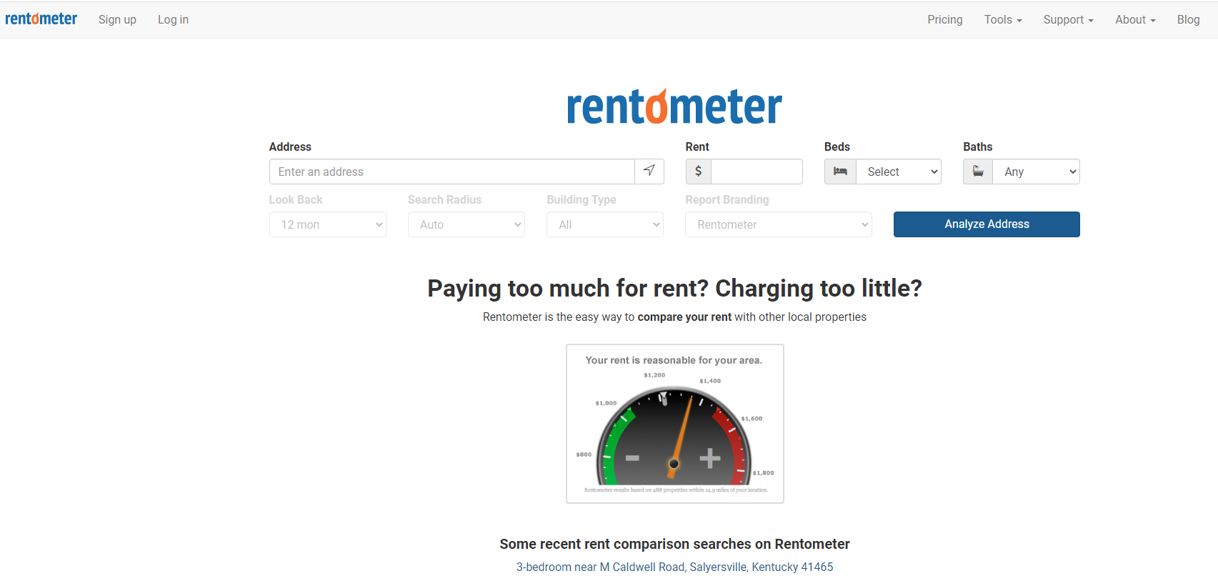This screenshot has height=586, width=1218.
Task: Expand the About menu
Action: tap(1135, 20)
